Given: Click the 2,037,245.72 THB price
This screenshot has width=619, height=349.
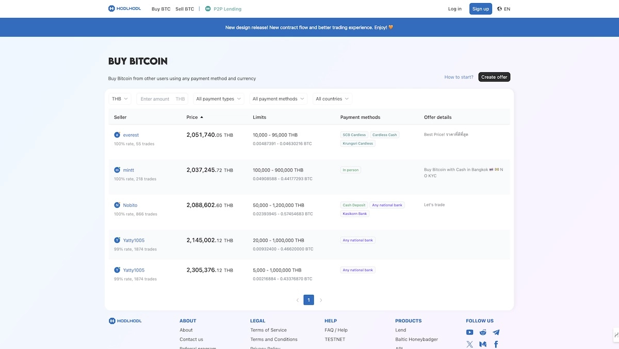Looking at the screenshot, I should click(x=209, y=170).
